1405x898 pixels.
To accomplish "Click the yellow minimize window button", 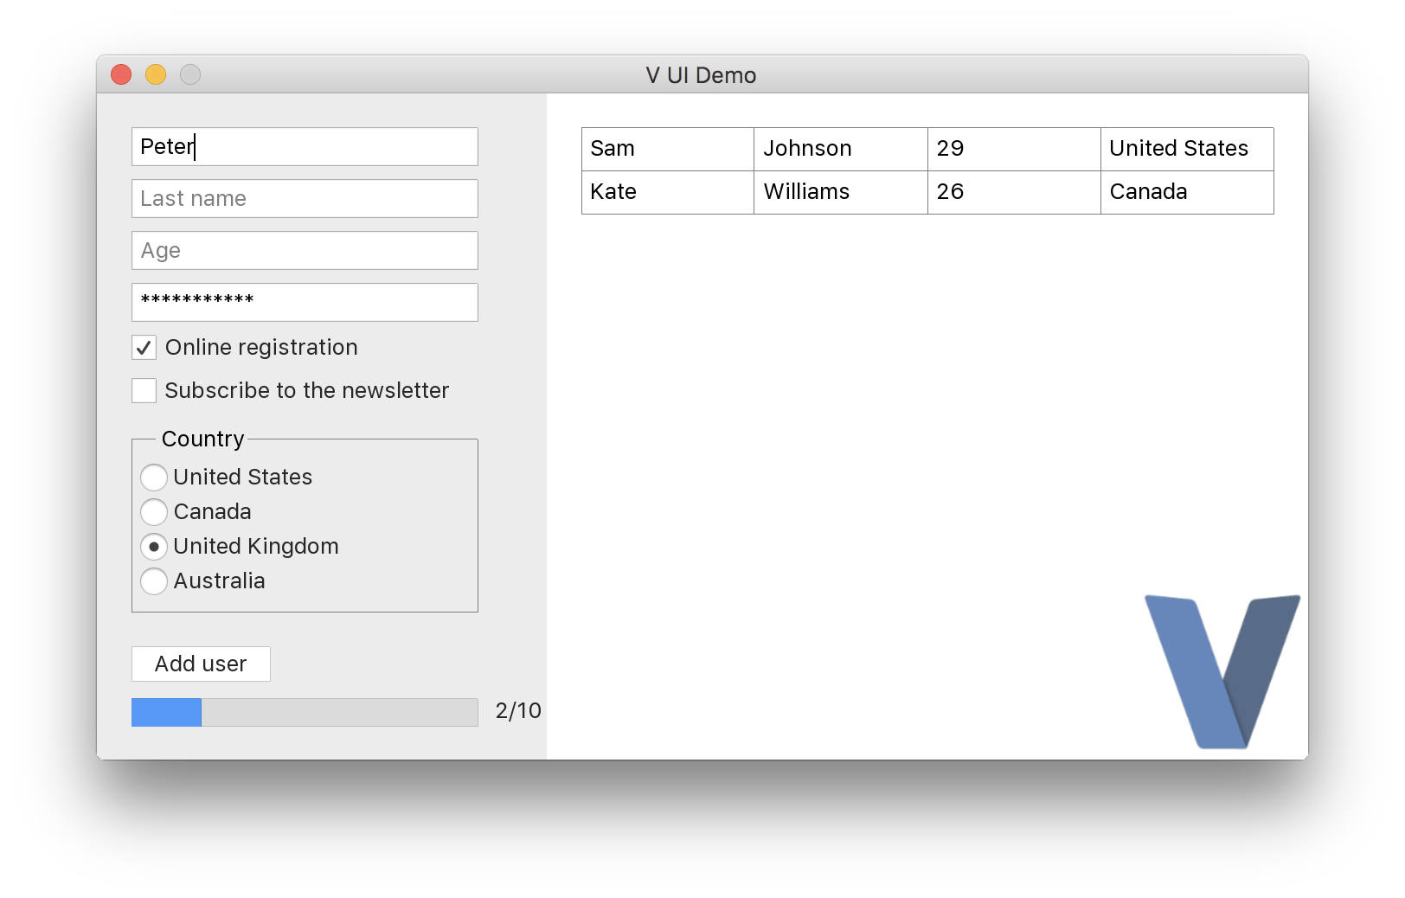I will (x=156, y=75).
